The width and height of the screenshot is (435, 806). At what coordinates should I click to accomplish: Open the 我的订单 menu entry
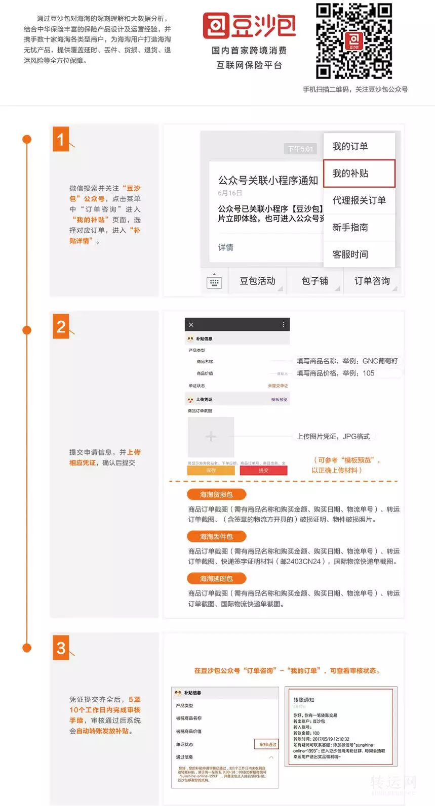click(359, 146)
